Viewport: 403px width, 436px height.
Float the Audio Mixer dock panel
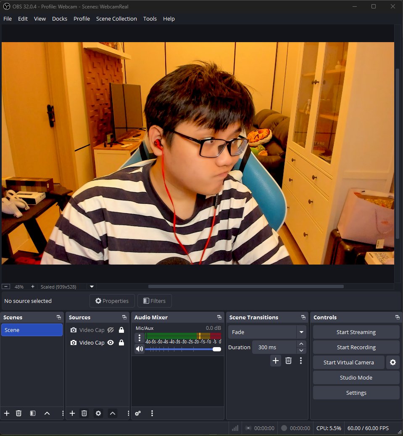[x=219, y=317]
